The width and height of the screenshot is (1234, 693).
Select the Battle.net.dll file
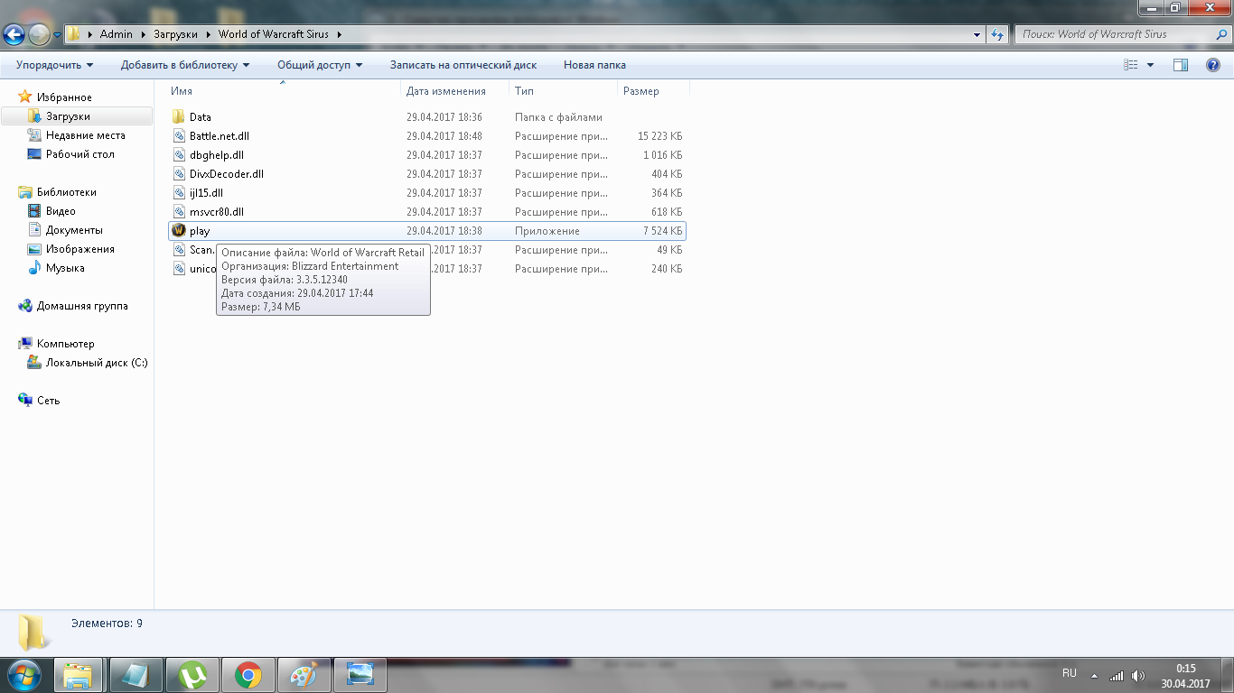[219, 136]
